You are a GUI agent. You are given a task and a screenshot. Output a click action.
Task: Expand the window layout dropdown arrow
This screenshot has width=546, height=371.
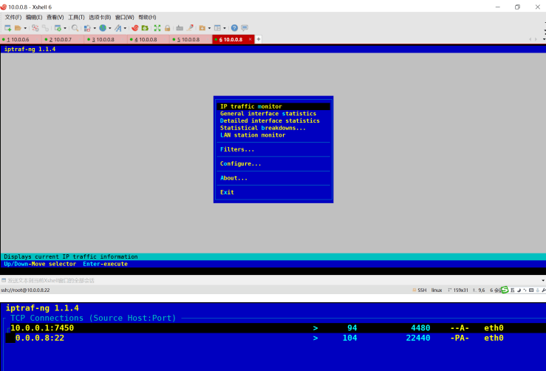click(225, 28)
